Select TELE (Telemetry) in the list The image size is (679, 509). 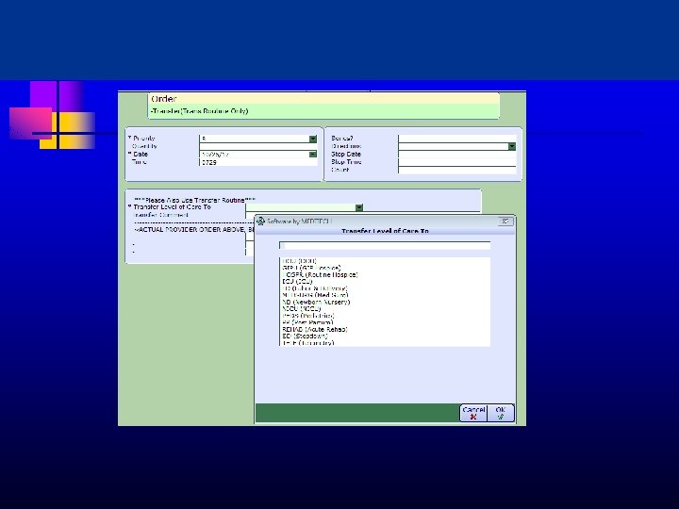[x=307, y=343]
